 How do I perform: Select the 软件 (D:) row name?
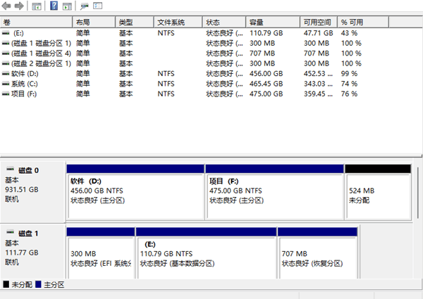click(25, 74)
